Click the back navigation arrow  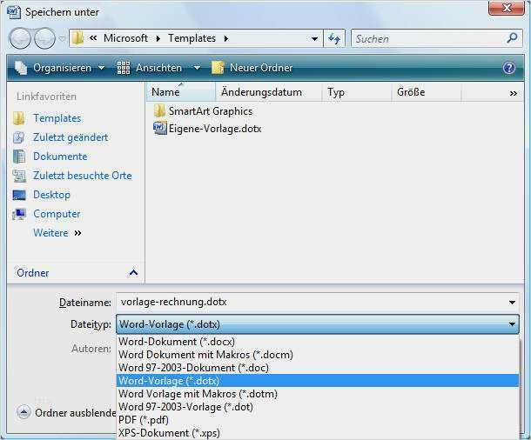click(21, 38)
